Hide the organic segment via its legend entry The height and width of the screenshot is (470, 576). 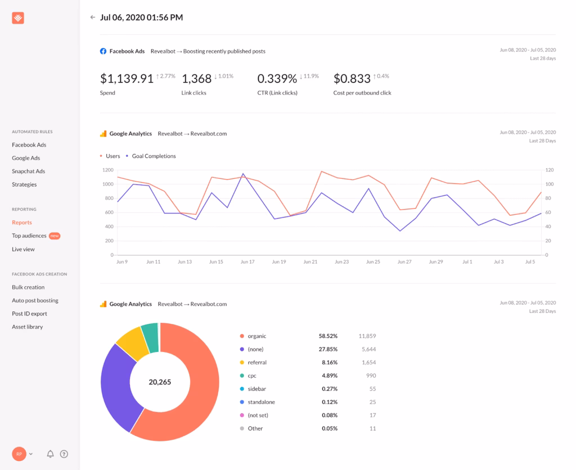(257, 336)
